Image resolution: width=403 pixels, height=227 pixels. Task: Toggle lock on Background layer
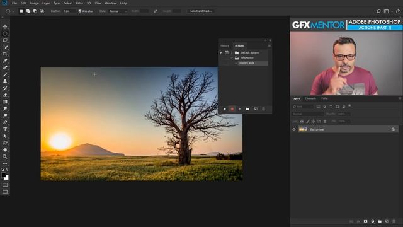393,129
